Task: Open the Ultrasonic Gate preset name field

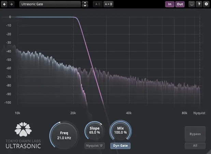Action: [x=50, y=4]
